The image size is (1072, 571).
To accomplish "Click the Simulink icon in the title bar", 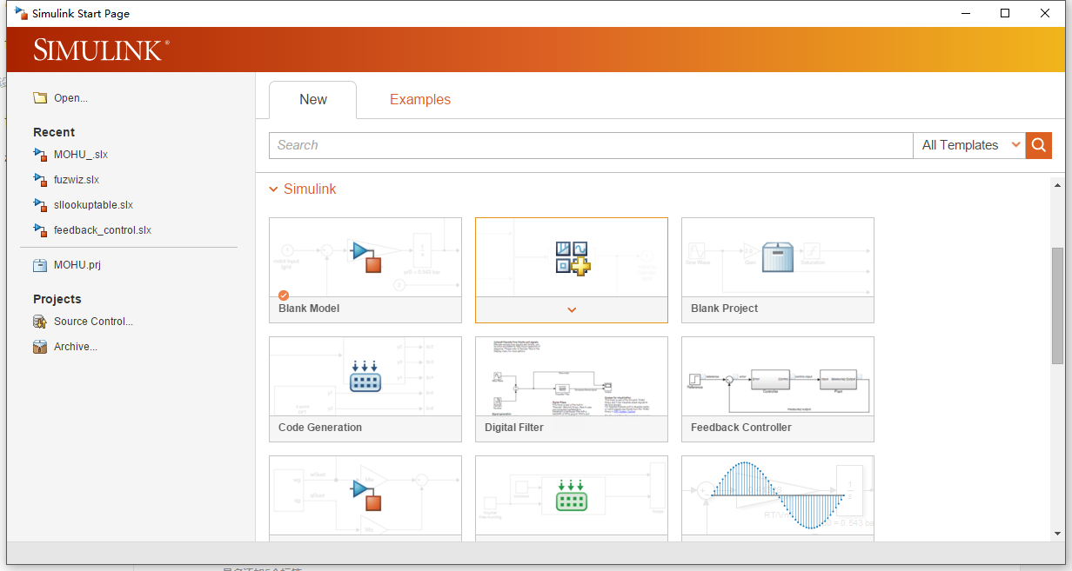I will (x=21, y=13).
